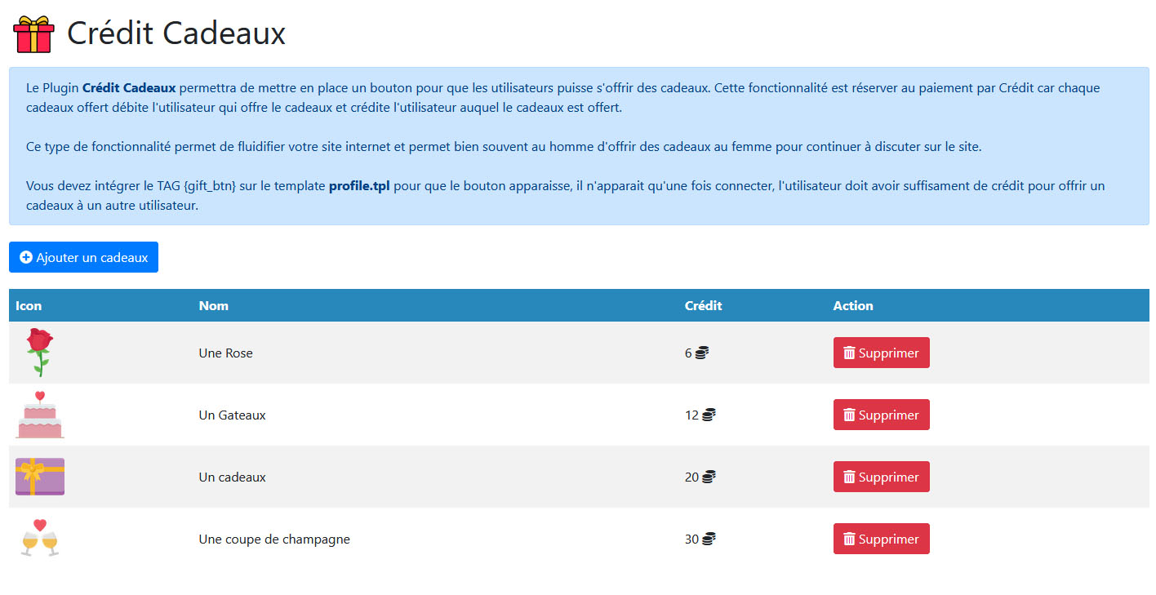
Task: Click the Une coupe de champagne name text
Action: click(274, 539)
